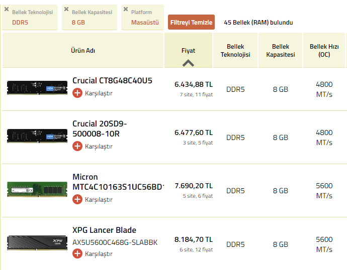Click '7 site, 11 fiyat' text

pyautogui.click(x=196, y=94)
